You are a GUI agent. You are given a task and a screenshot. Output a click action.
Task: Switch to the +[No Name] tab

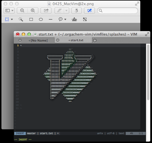tap(38, 41)
